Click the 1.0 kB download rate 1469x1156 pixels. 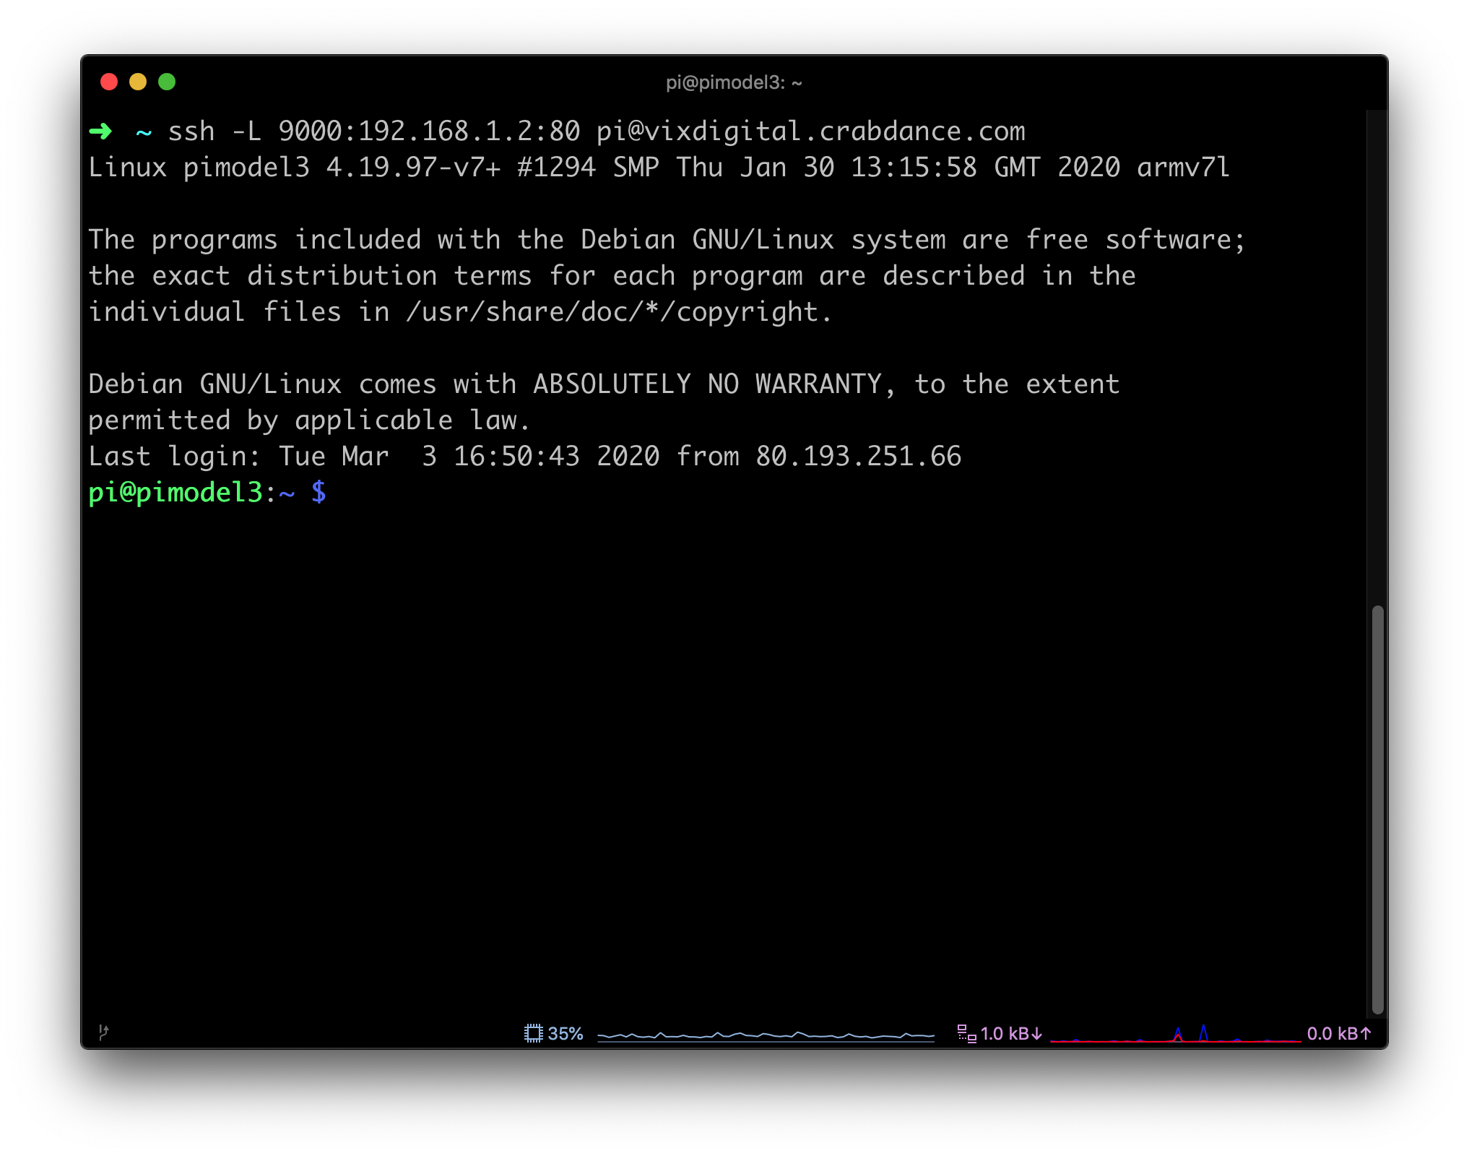point(1011,1033)
